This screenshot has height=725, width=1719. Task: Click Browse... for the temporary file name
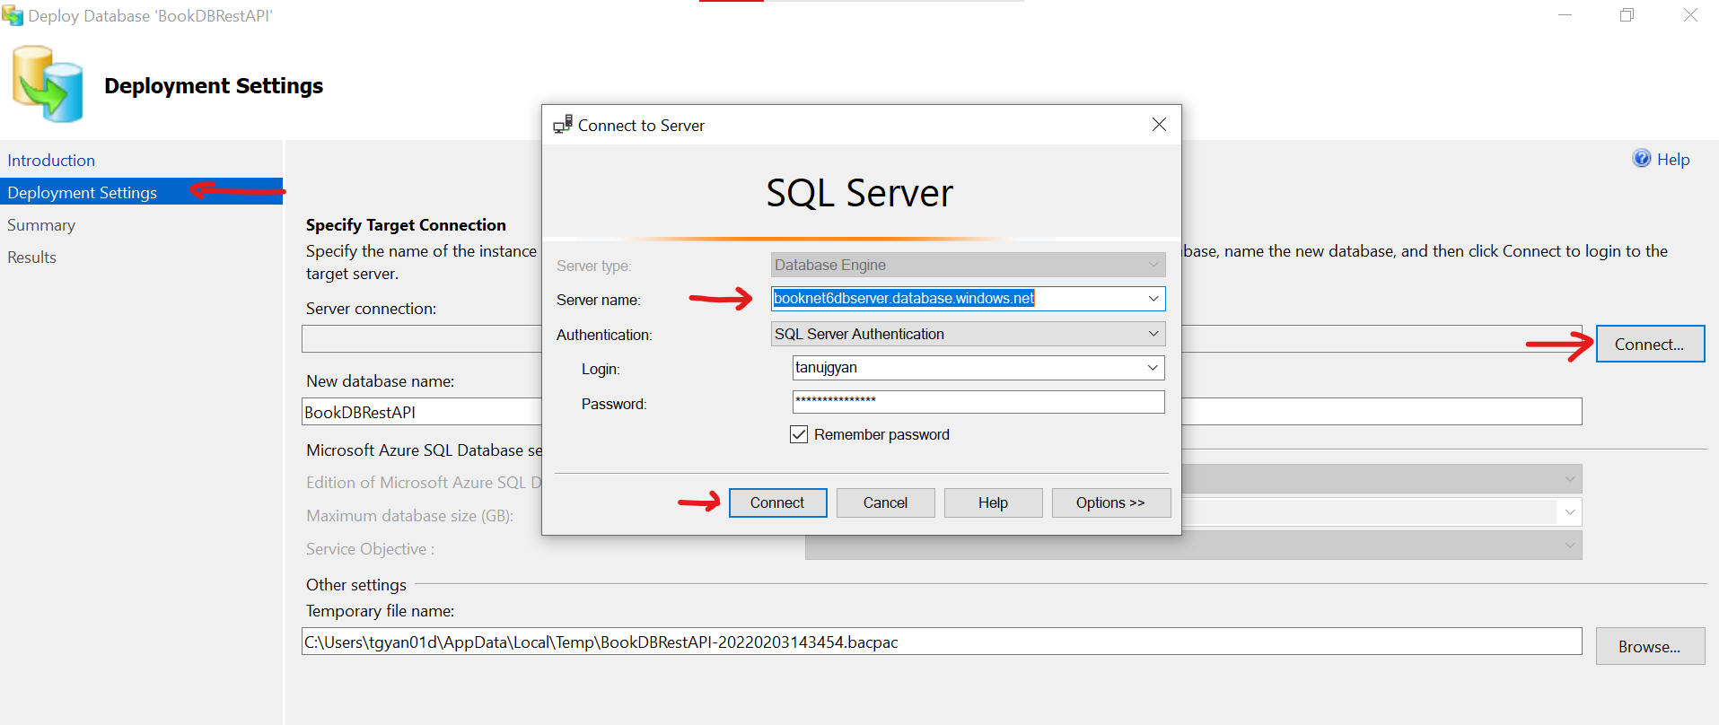tap(1650, 646)
